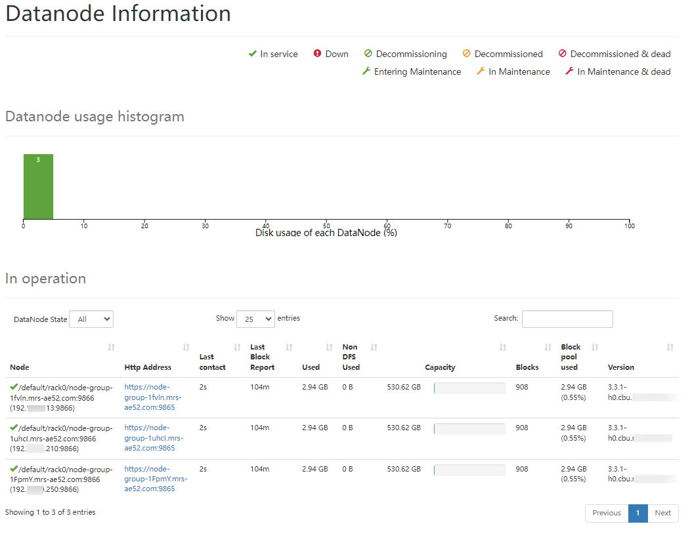Click 2s last contact value for node-group-1FpmY
The width and height of the screenshot is (692, 543).
point(203,469)
